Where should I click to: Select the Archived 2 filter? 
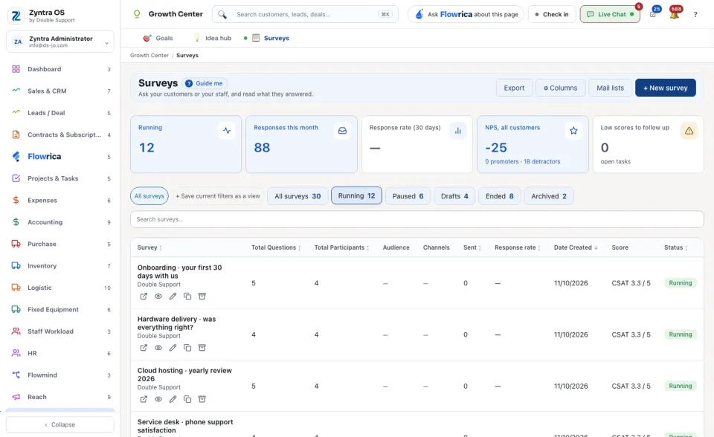[549, 196]
